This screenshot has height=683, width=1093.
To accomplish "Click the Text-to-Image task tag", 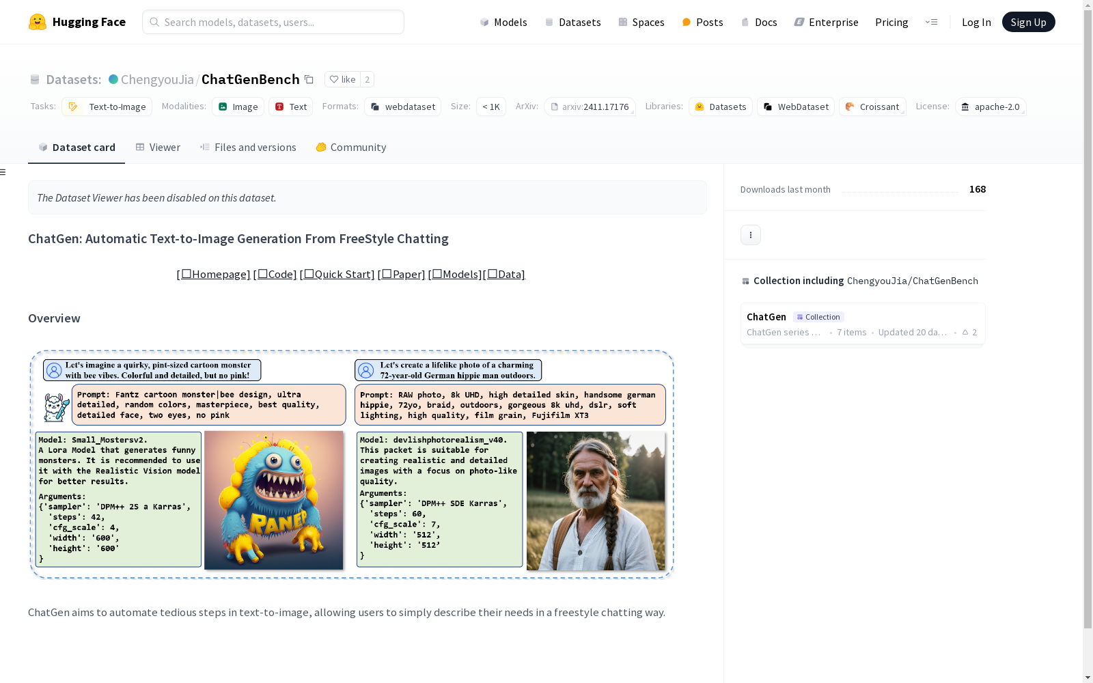I will 107,107.
